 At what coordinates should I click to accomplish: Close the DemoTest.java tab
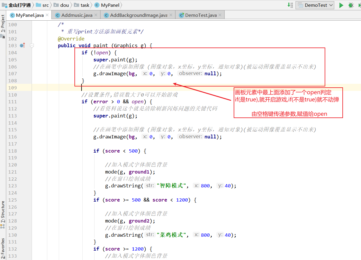coord(220,15)
